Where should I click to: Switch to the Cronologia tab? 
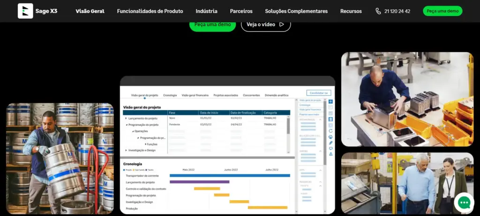point(170,95)
